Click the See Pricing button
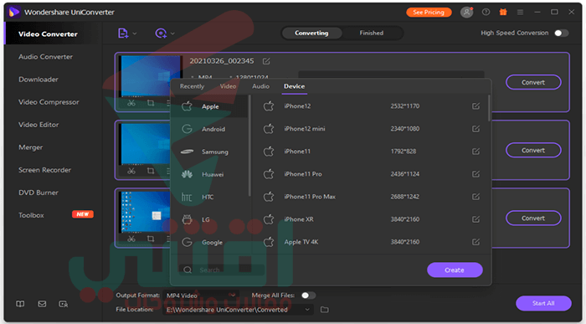Screen dimensions: 586x324 click(x=429, y=13)
